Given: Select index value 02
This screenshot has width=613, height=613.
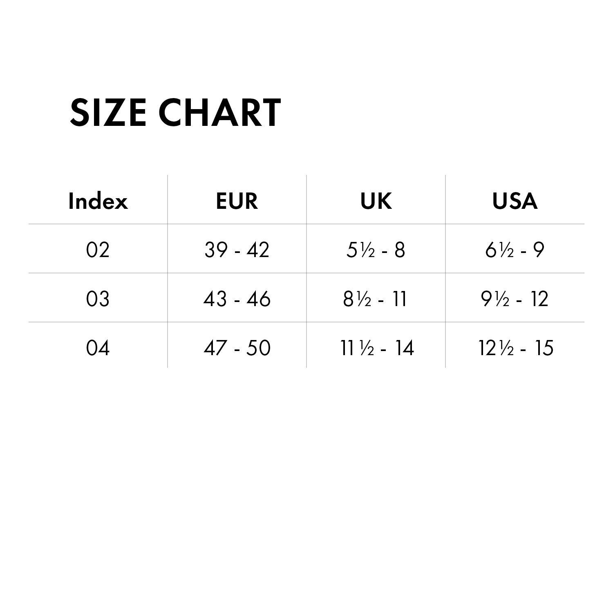Looking at the screenshot, I should click(x=98, y=249).
